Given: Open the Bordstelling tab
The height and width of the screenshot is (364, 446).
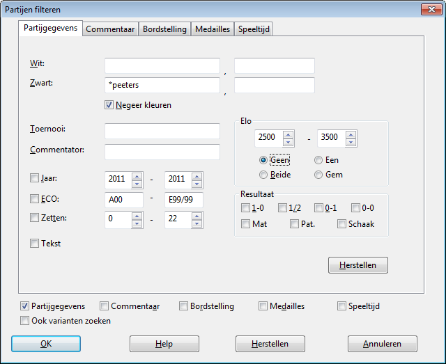Looking at the screenshot, I should click(x=164, y=29).
